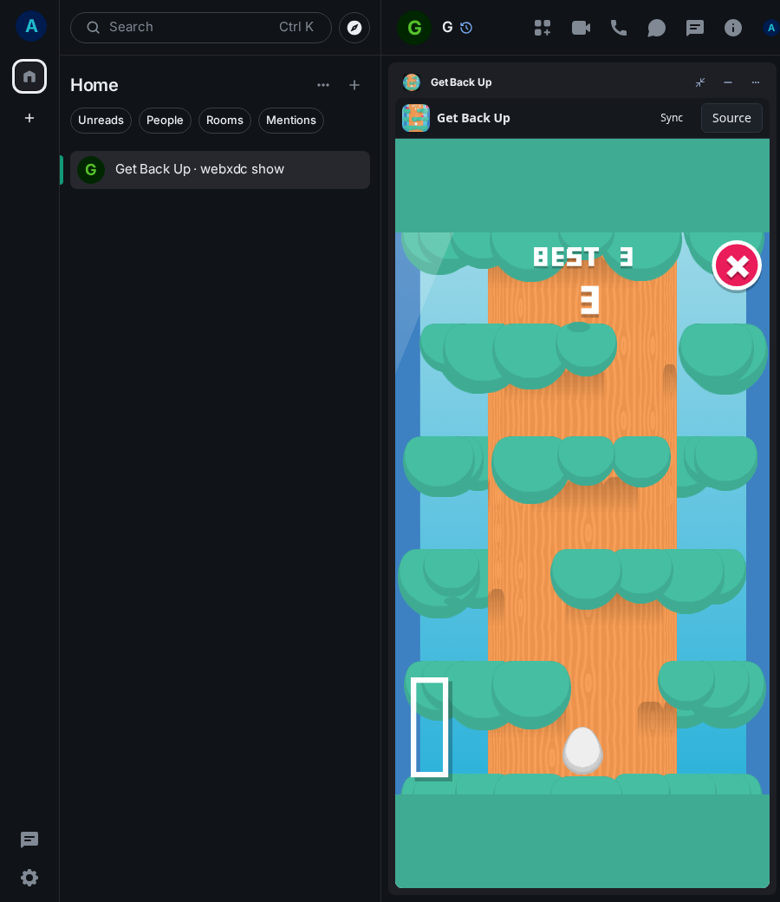This screenshot has height=902, width=780.
Task: Click the plus icon below Home sidebar icon
Action: (x=29, y=118)
